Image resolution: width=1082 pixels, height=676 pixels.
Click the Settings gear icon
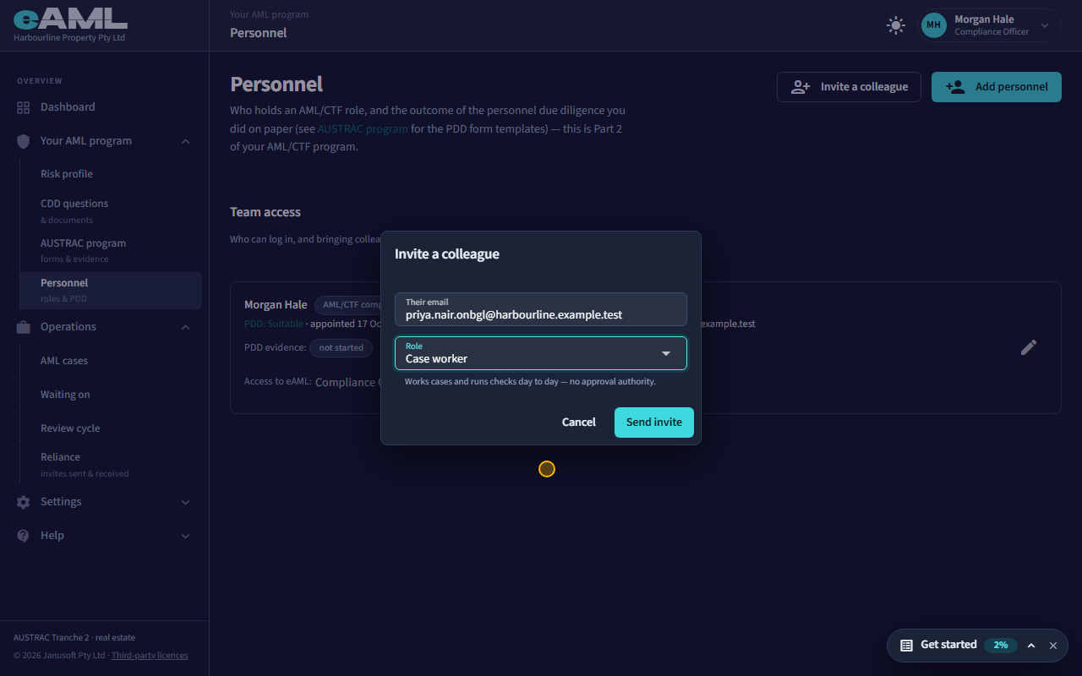click(24, 502)
